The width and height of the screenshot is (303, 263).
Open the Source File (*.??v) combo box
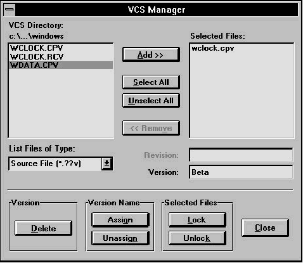(60, 164)
